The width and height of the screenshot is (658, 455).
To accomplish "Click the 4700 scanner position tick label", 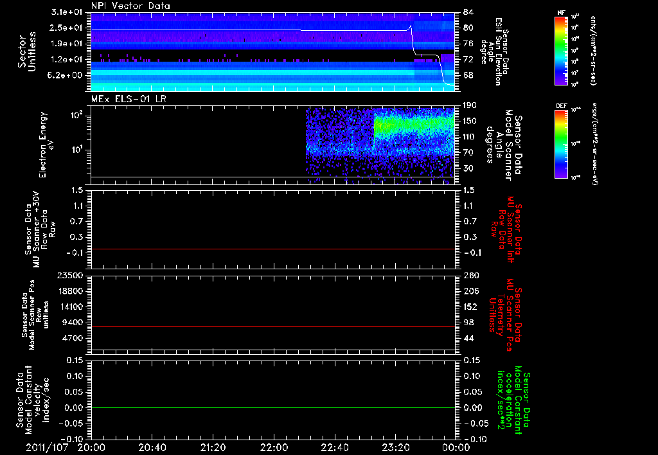I will pos(72,338).
